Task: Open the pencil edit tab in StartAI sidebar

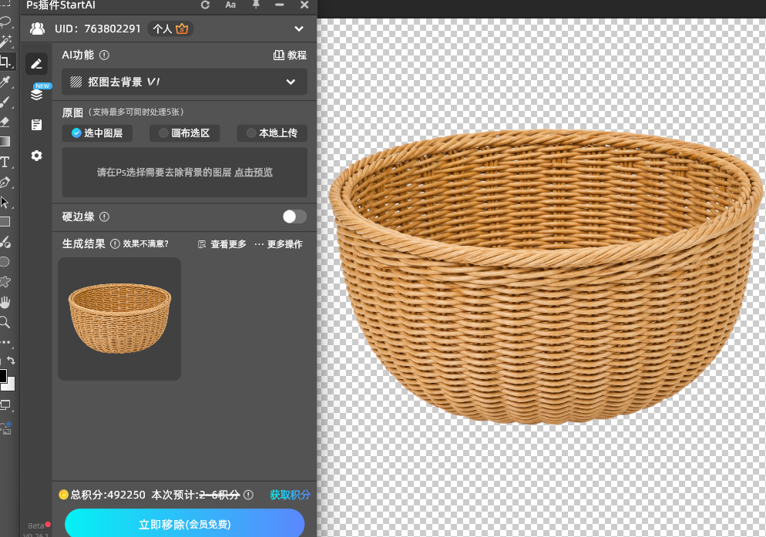Action: click(37, 63)
